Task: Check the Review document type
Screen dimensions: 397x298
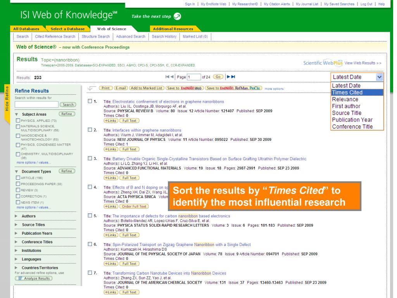Action: [x=18, y=190]
